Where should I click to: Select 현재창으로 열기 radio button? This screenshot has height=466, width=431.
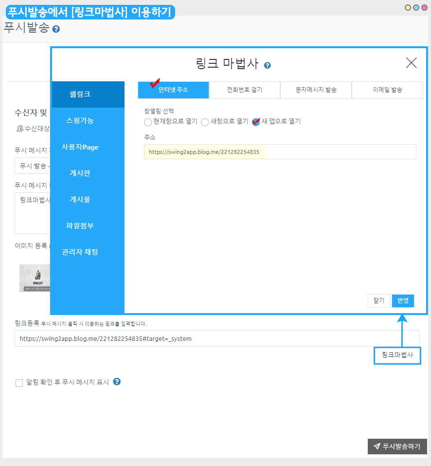point(148,122)
